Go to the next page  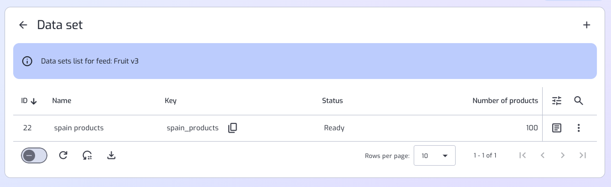click(563, 155)
